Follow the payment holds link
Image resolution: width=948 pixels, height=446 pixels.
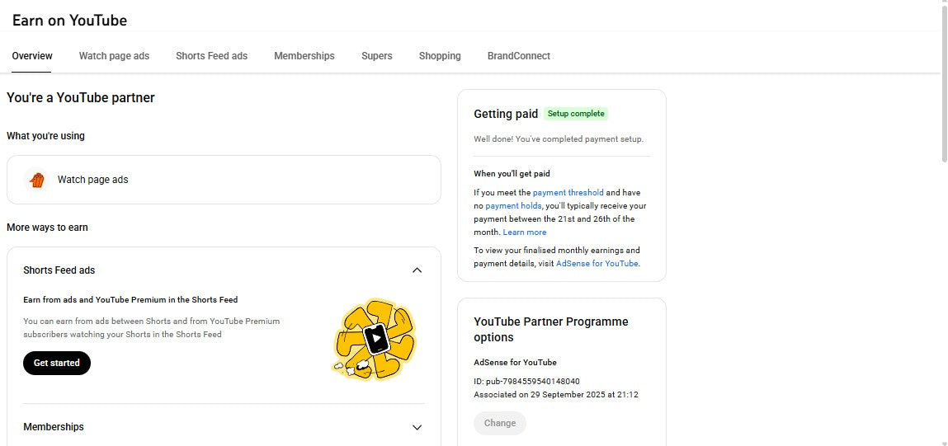pos(513,206)
